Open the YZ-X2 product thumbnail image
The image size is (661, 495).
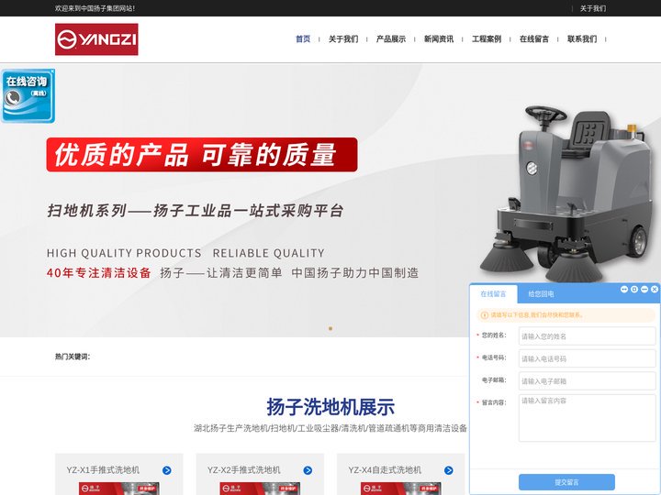pyautogui.click(x=260, y=489)
